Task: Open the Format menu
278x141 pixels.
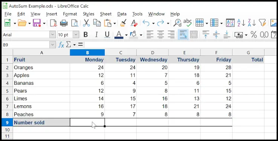Action: (x=70, y=14)
